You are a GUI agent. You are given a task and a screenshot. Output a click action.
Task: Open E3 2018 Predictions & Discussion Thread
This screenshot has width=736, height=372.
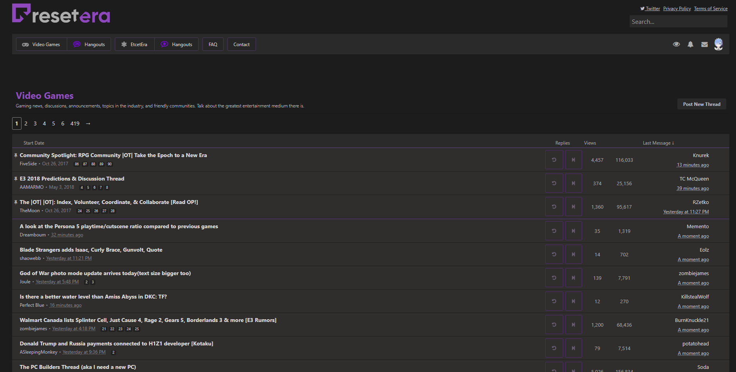click(72, 179)
